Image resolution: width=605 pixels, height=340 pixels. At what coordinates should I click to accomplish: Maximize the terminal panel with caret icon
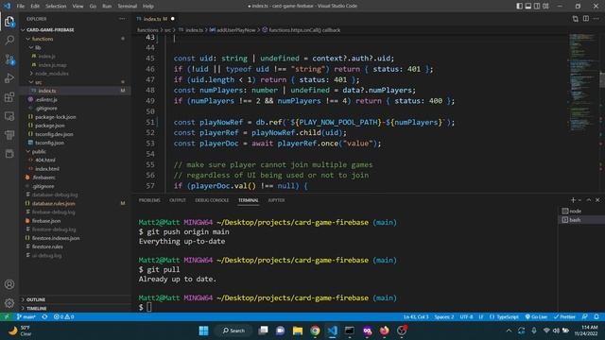pos(588,200)
